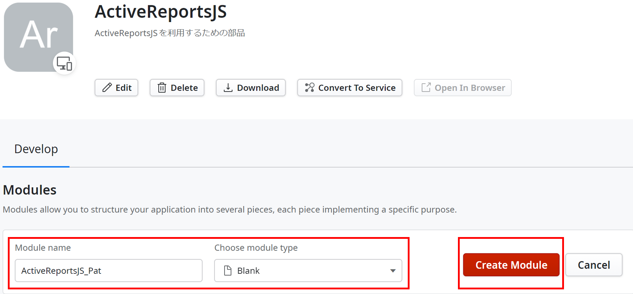
Task: Cancel module creation
Action: [x=594, y=265]
